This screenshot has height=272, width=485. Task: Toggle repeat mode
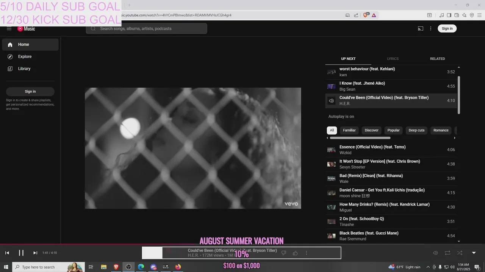click(x=447, y=253)
